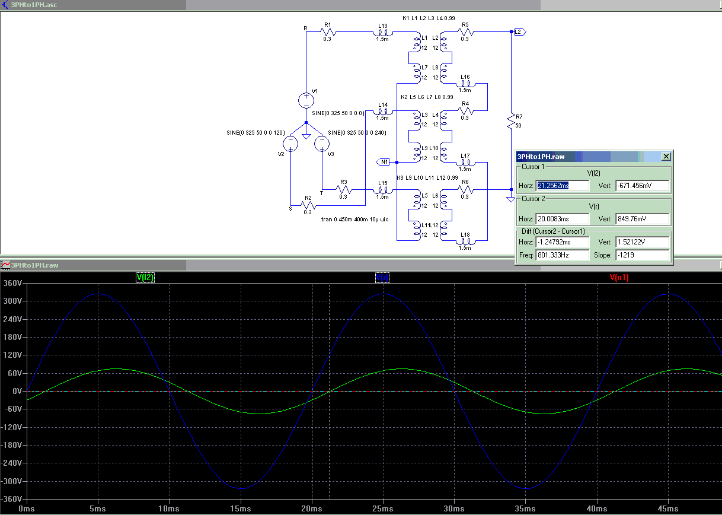
Task: Select the R7 load resistor
Action: pos(510,121)
